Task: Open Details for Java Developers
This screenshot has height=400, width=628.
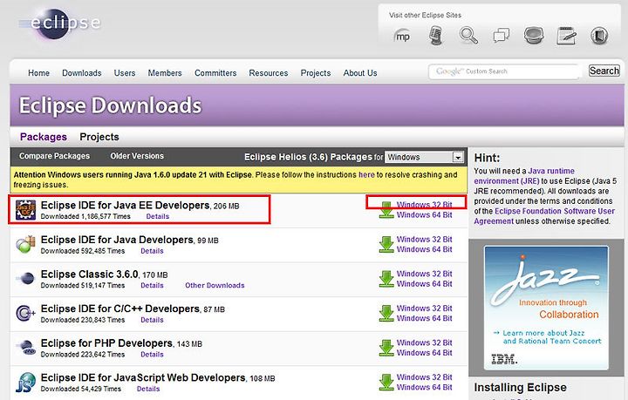Action: coord(152,251)
